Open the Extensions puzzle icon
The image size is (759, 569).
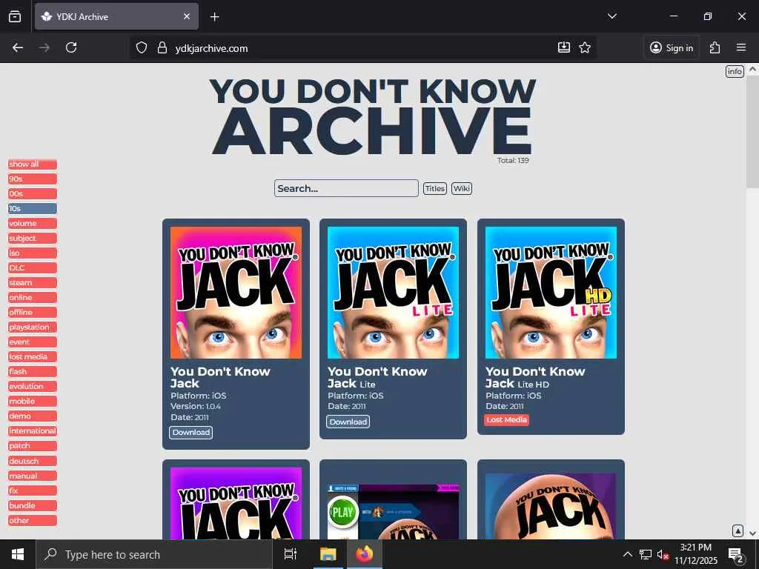(715, 47)
